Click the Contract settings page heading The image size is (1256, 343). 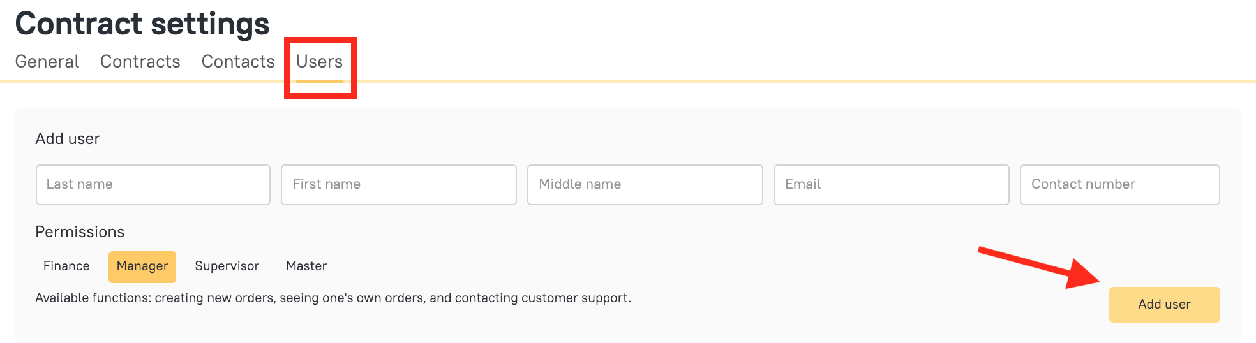(x=142, y=24)
